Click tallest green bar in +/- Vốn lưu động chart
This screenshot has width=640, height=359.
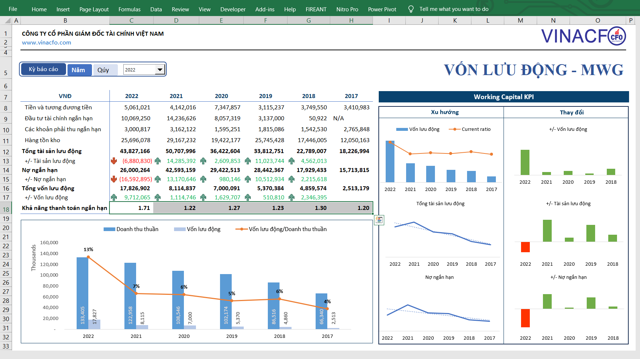[x=525, y=162]
